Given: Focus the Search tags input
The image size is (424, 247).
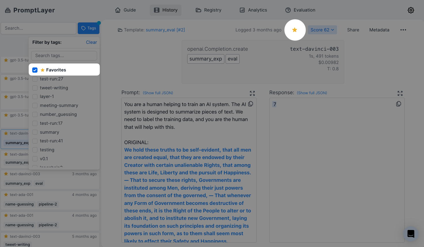Looking at the screenshot, I should pos(64,56).
